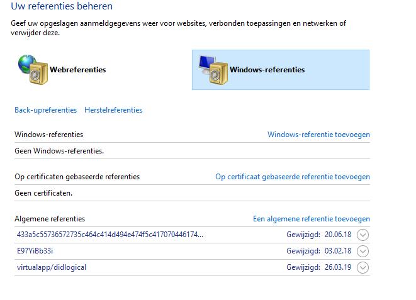Open the virtualapp/didlogical credential entry name
Image resolution: width=416 pixels, height=300 pixels.
click(x=52, y=267)
